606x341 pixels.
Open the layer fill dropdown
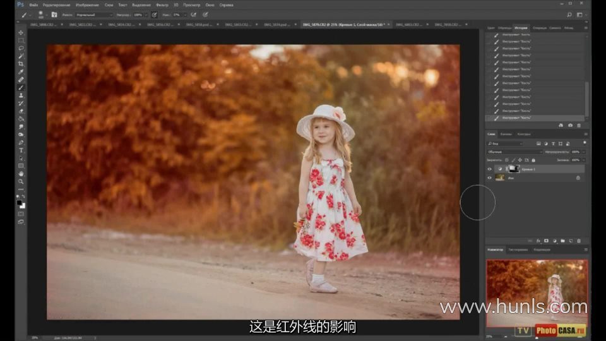pos(583,160)
